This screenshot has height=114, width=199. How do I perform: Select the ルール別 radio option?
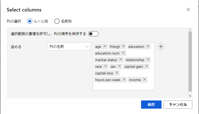click(x=30, y=21)
